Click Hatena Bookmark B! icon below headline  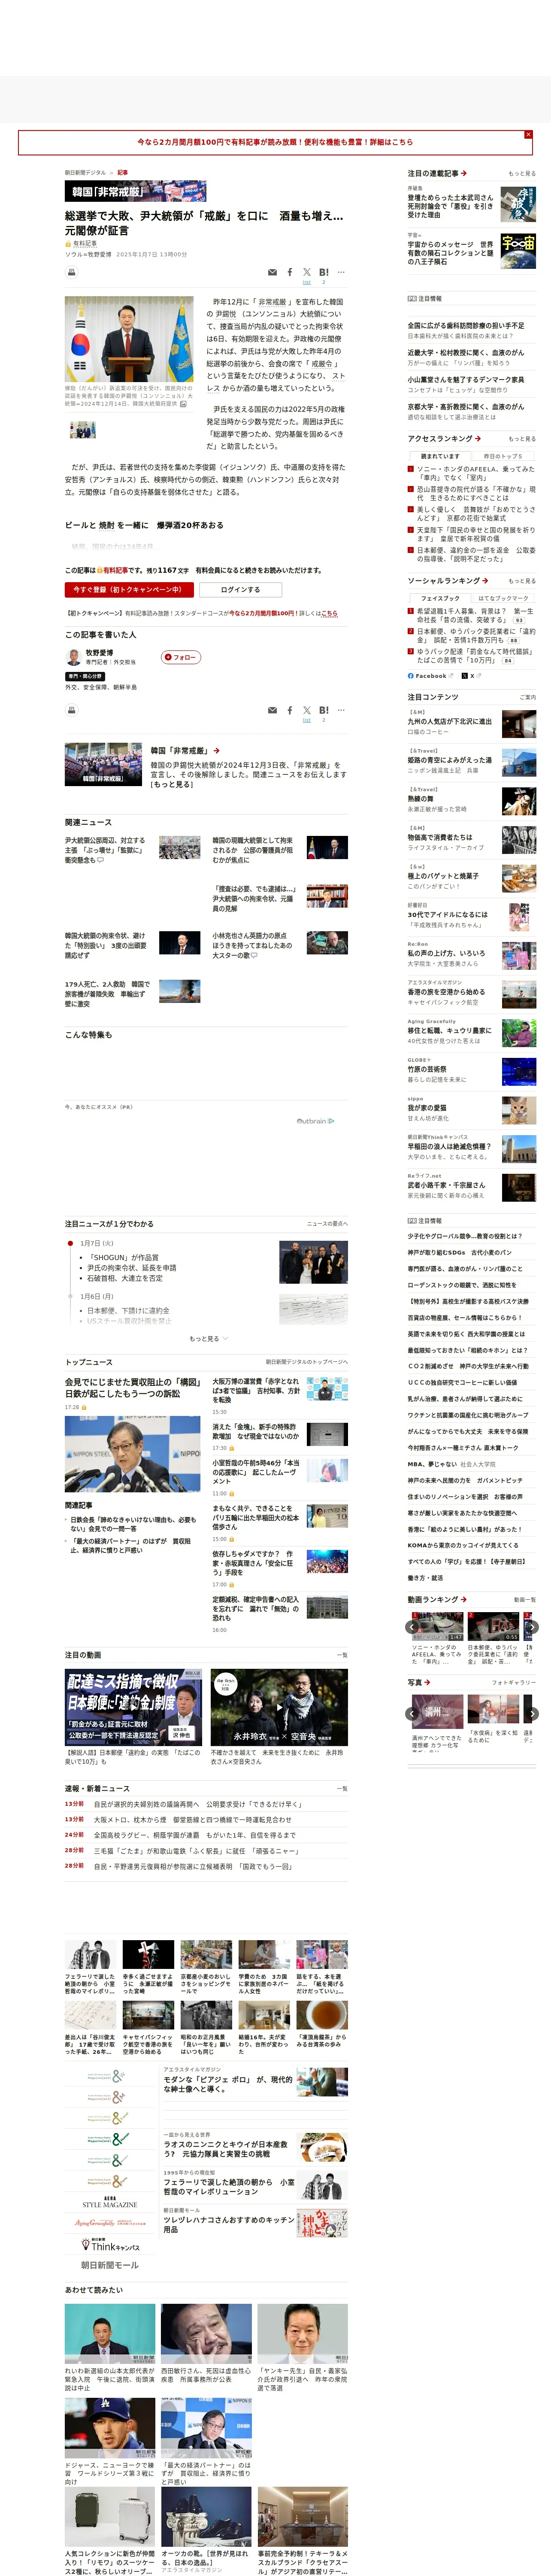324,272
